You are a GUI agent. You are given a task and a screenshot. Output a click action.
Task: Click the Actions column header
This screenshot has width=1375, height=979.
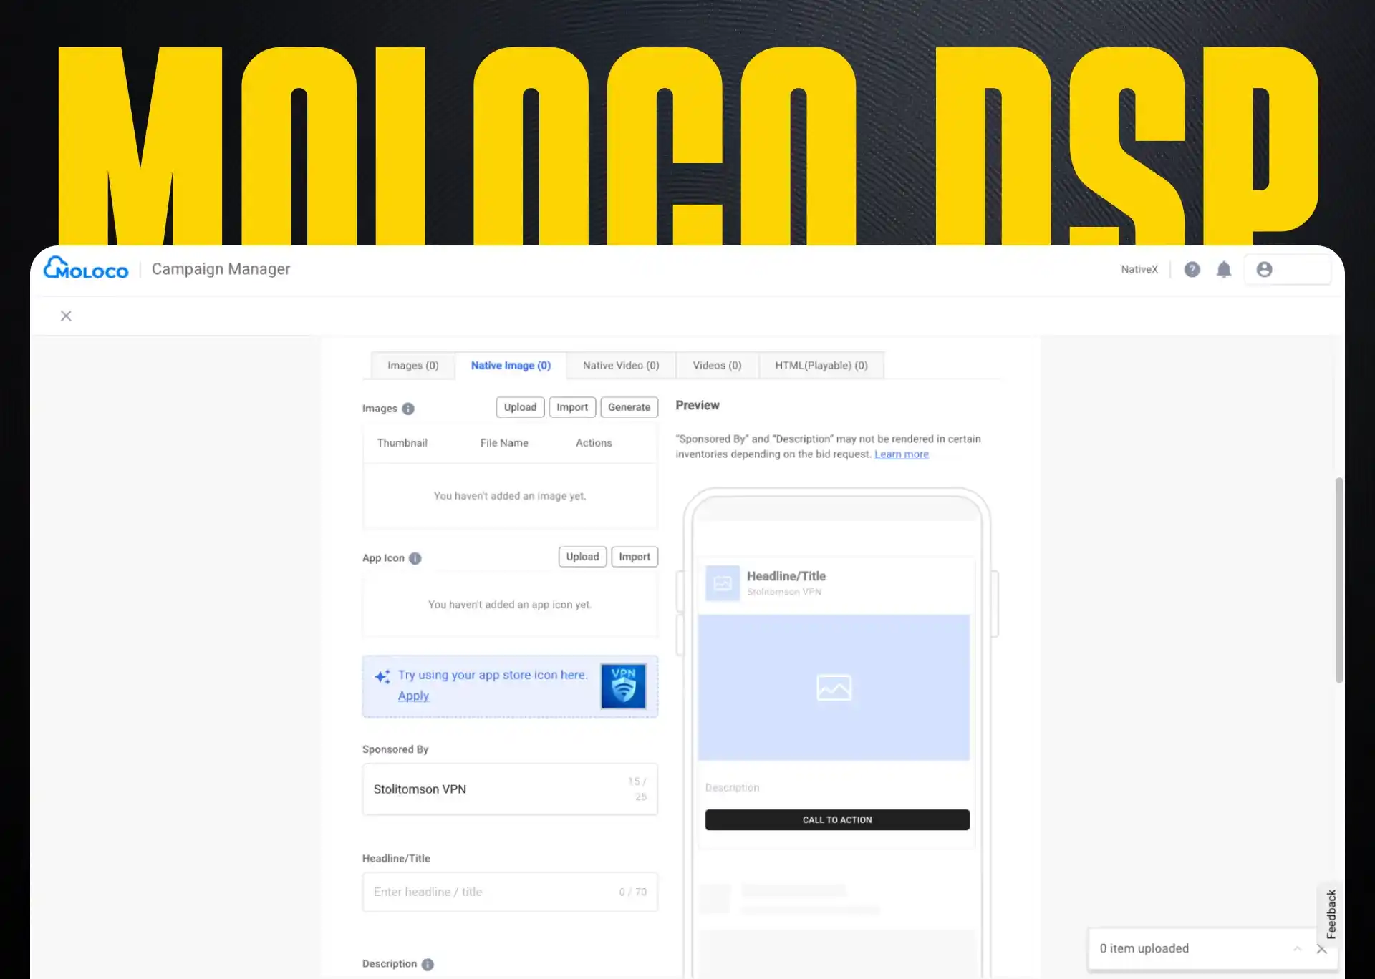(594, 443)
